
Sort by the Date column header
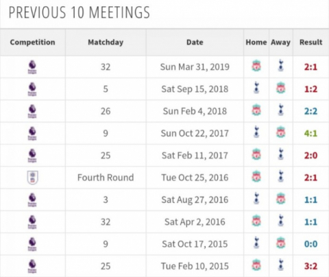click(195, 43)
